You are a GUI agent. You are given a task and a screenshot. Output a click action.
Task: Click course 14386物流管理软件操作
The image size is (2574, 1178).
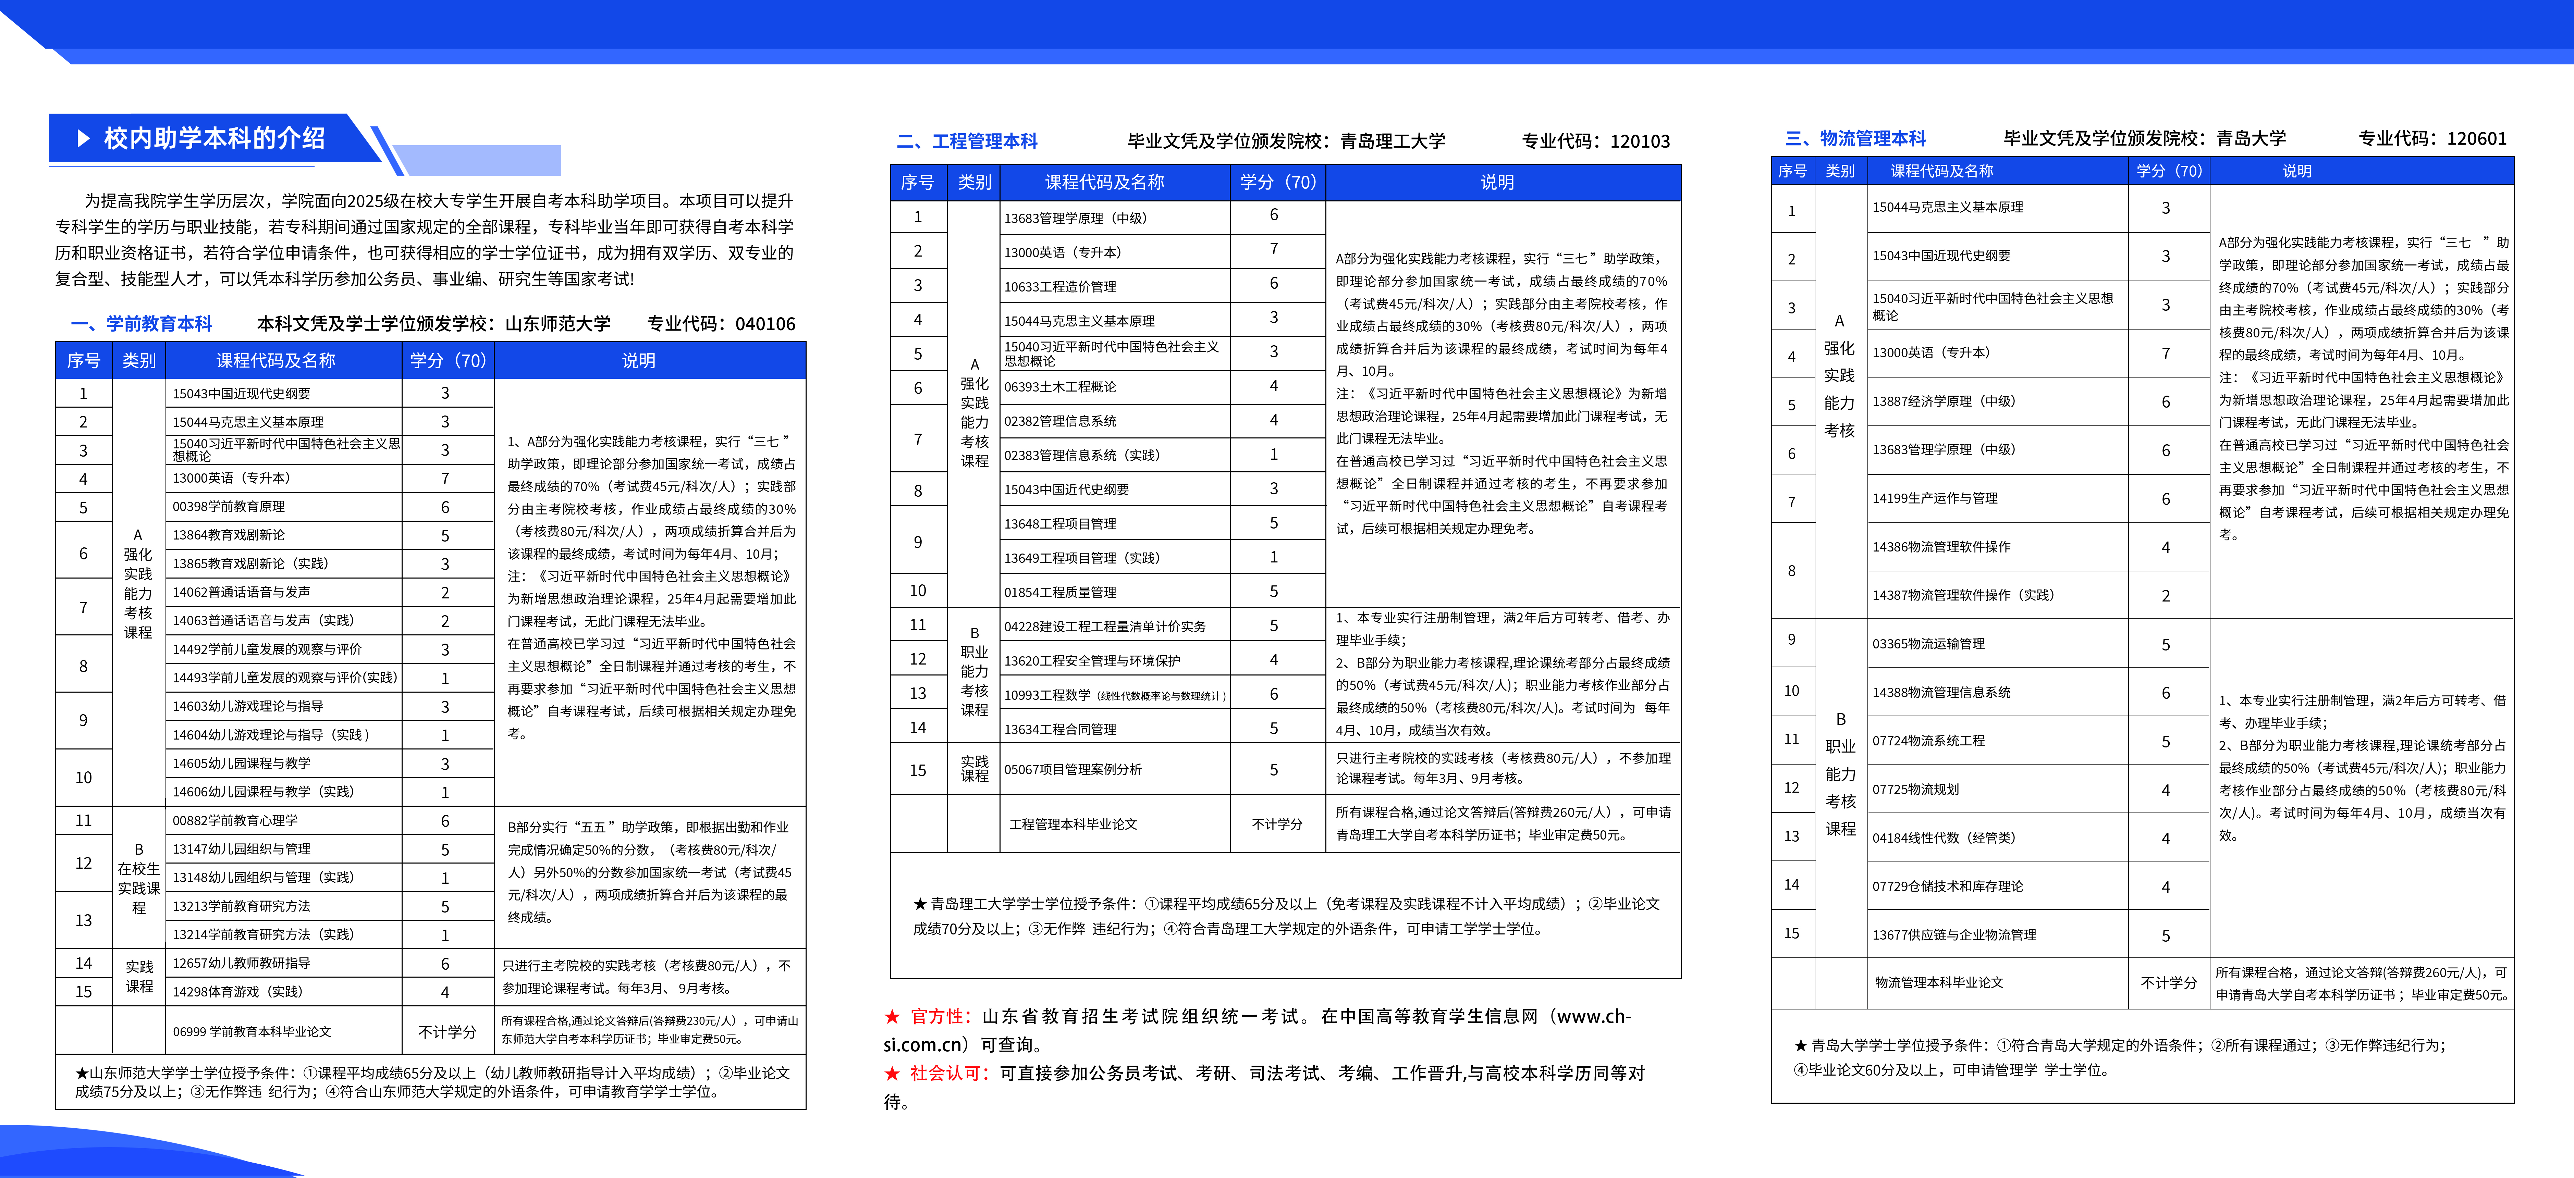click(x=1941, y=547)
